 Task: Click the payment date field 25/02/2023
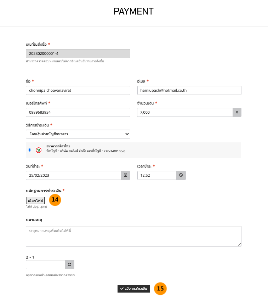pos(73,175)
